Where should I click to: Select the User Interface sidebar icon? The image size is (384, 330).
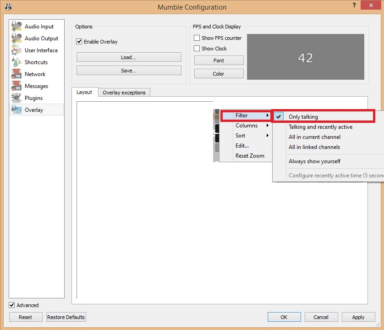(x=16, y=50)
